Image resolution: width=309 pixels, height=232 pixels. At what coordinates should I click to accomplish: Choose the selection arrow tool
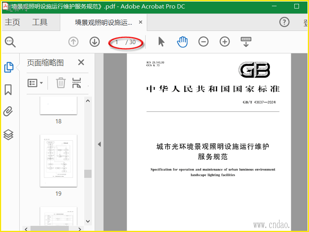pyautogui.click(x=161, y=42)
